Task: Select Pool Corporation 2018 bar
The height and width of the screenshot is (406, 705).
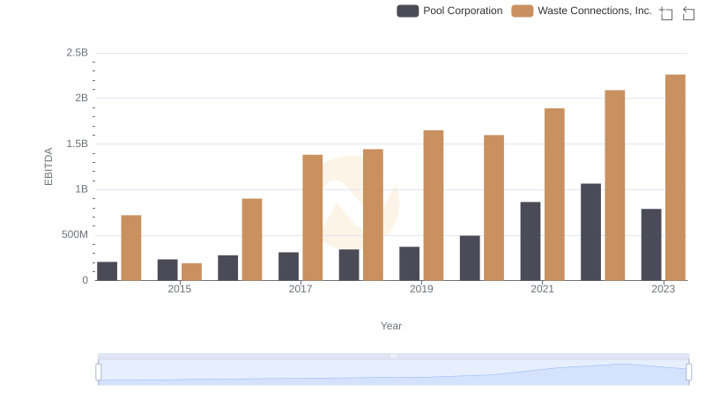Action: [349, 265]
